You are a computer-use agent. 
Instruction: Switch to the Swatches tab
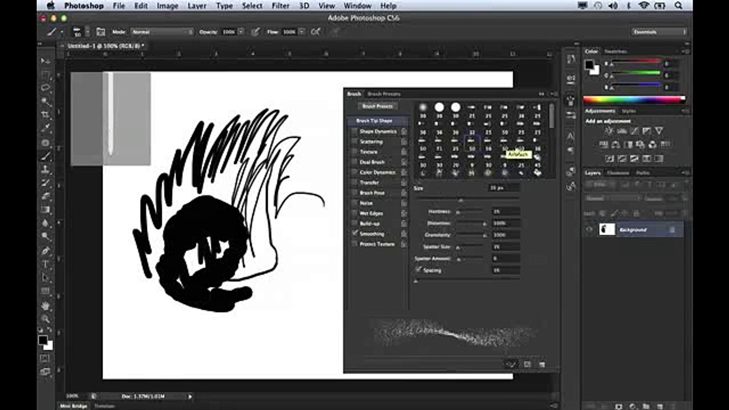615,51
